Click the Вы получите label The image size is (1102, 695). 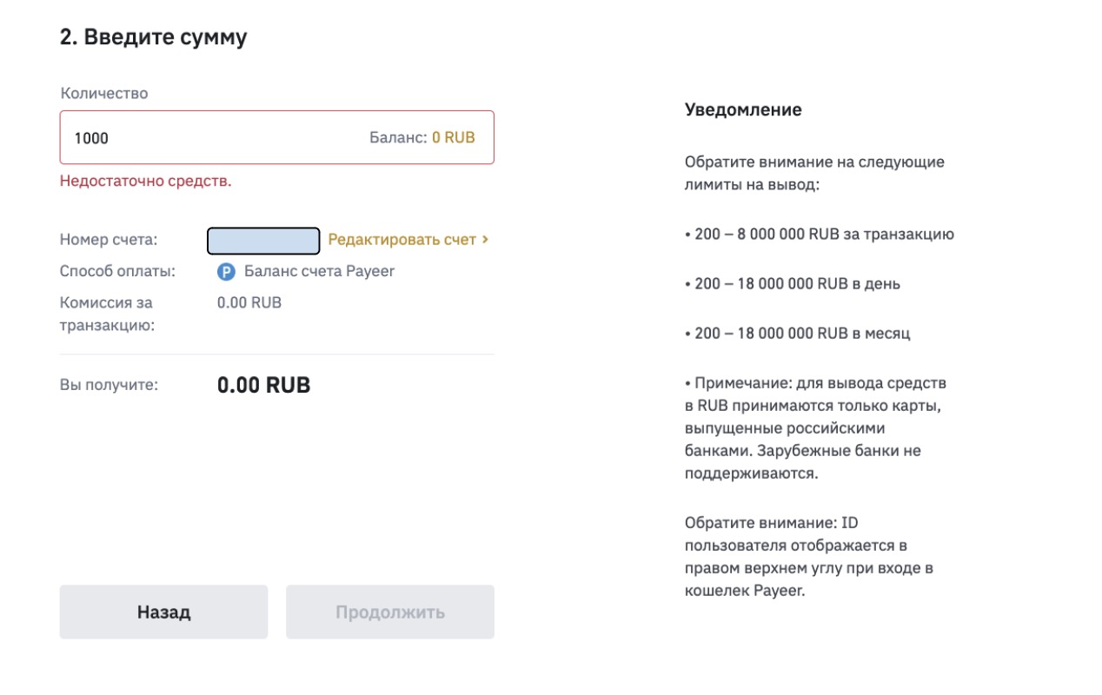click(x=109, y=385)
